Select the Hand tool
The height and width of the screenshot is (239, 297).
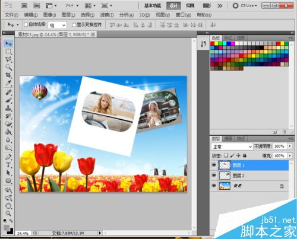[8, 206]
